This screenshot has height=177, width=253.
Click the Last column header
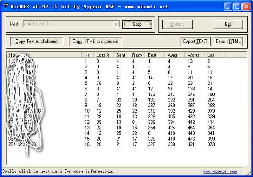tap(215, 55)
